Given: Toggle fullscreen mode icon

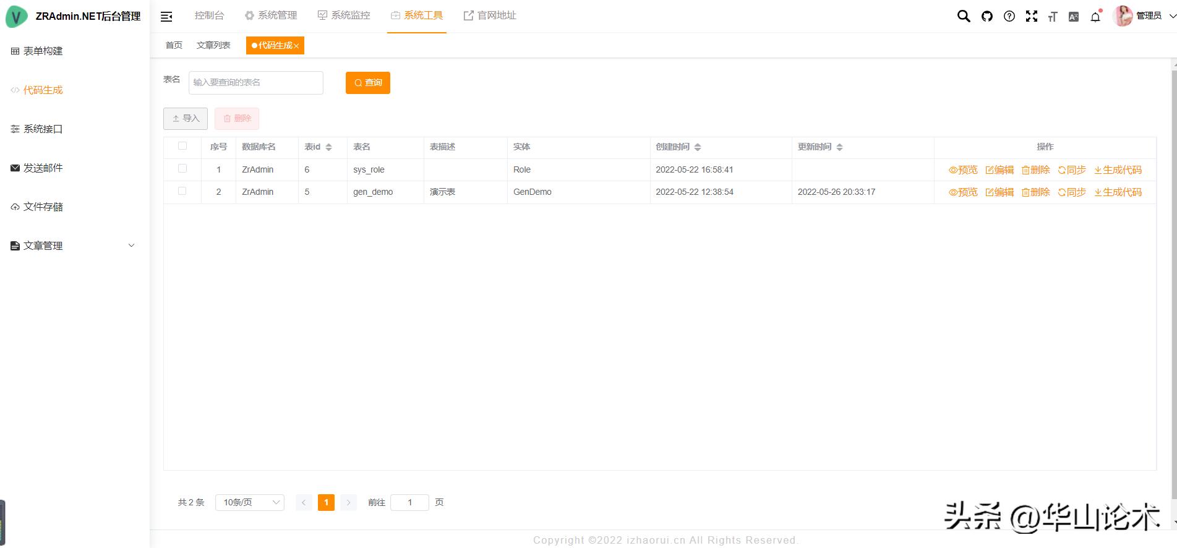Looking at the screenshot, I should pos(1032,16).
